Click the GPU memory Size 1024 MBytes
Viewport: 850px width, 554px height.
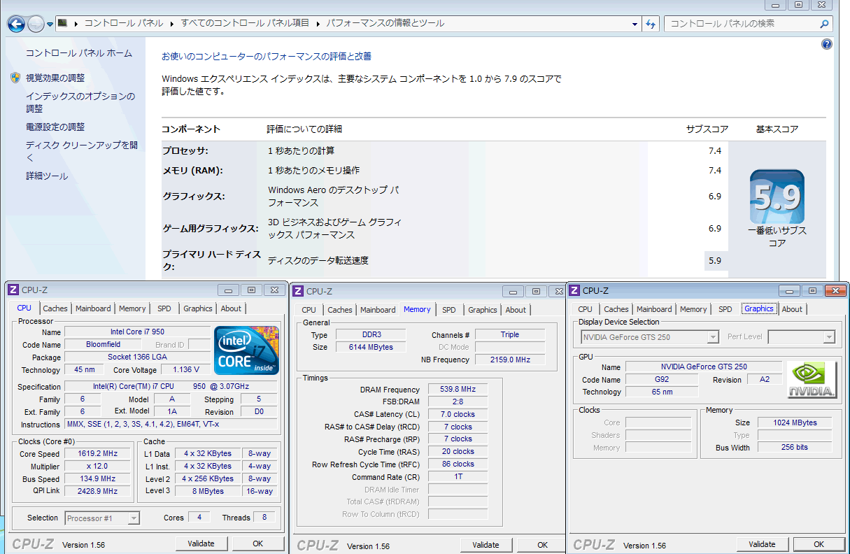795,422
